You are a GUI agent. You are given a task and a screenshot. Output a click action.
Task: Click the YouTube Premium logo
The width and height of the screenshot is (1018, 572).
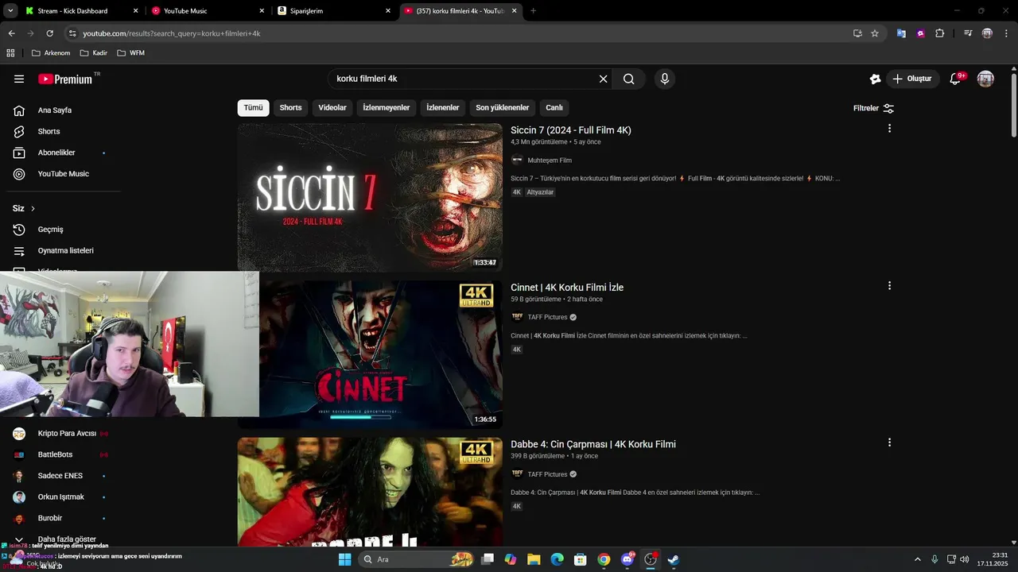65,79
